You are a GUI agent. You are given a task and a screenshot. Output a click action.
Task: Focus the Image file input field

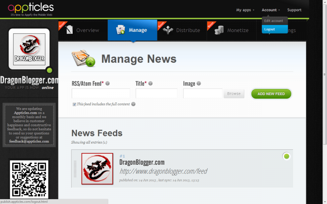coord(203,93)
